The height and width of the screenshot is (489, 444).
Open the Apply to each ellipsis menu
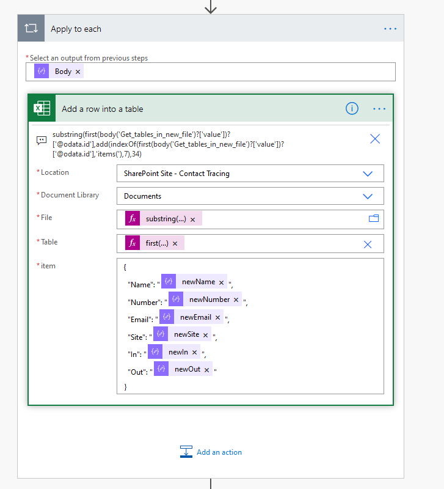point(390,29)
